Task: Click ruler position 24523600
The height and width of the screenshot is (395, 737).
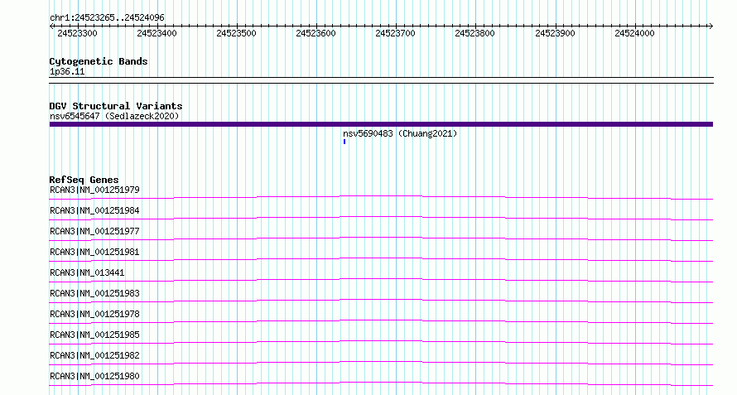Action: tap(316, 33)
